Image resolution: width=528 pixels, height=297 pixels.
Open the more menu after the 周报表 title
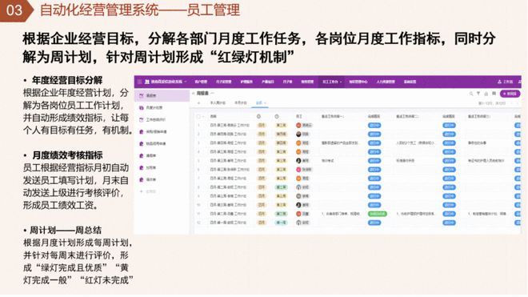click(x=213, y=93)
